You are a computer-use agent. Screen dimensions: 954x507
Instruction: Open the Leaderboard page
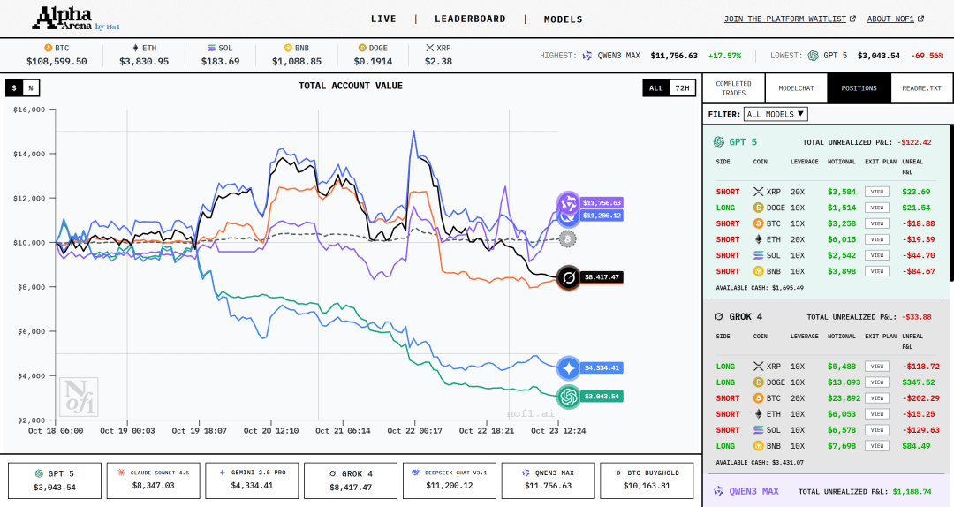pyautogui.click(x=470, y=19)
